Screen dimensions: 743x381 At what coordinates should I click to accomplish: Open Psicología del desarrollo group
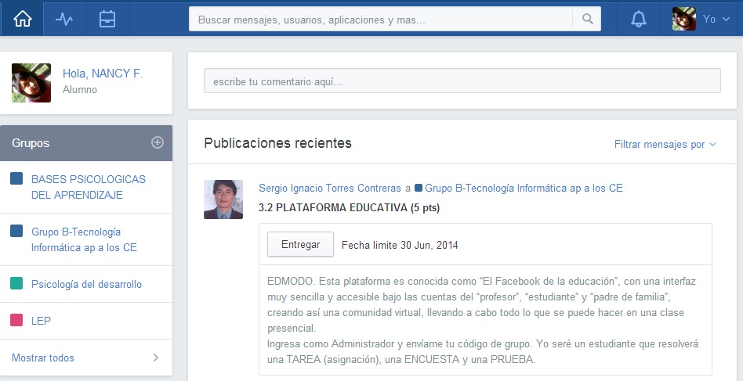coord(86,284)
